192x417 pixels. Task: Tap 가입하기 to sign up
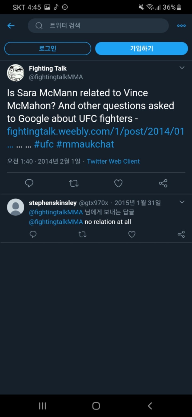tap(141, 48)
